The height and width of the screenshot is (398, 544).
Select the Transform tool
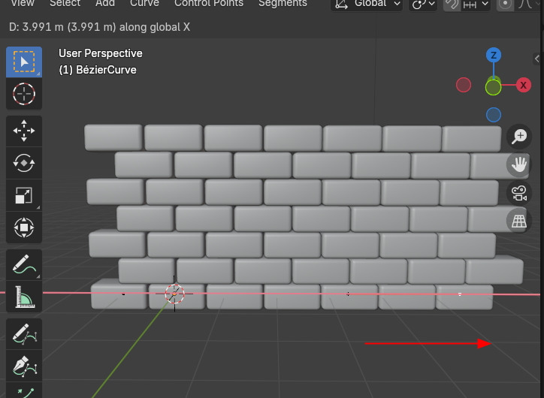[x=24, y=228]
